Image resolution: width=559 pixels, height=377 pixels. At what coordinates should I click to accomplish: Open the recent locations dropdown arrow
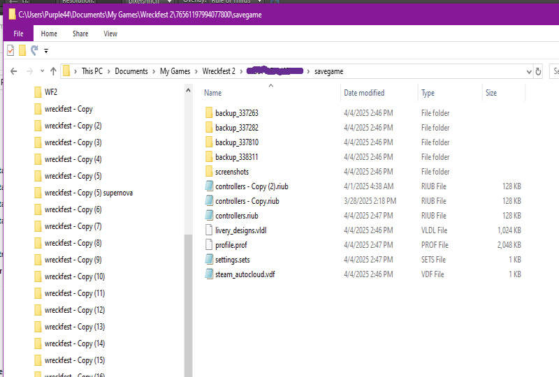[42, 71]
